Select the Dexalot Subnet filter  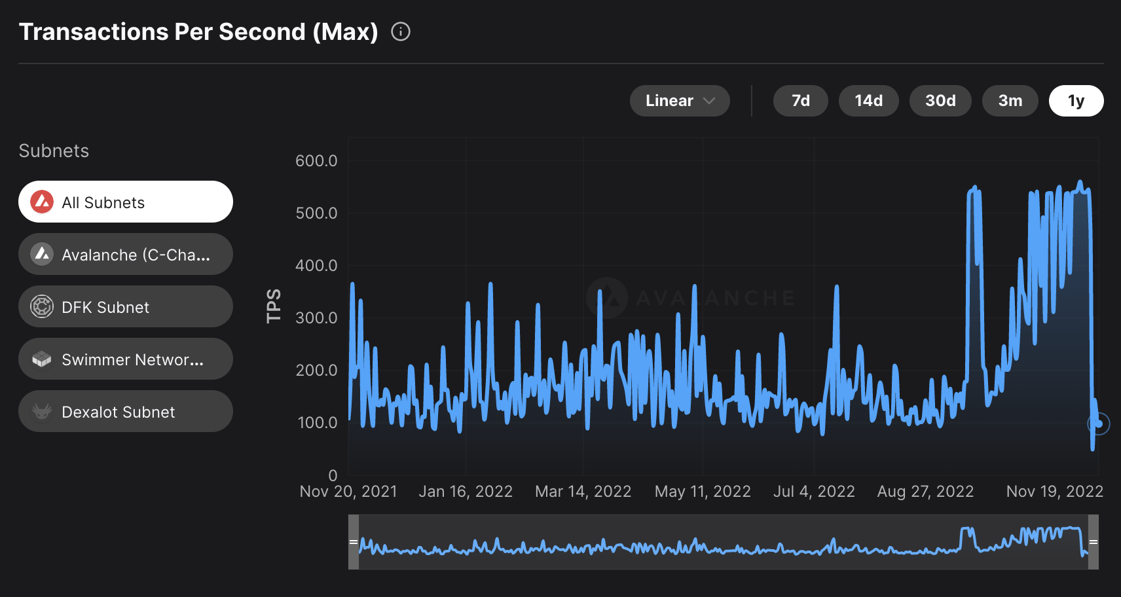[126, 411]
